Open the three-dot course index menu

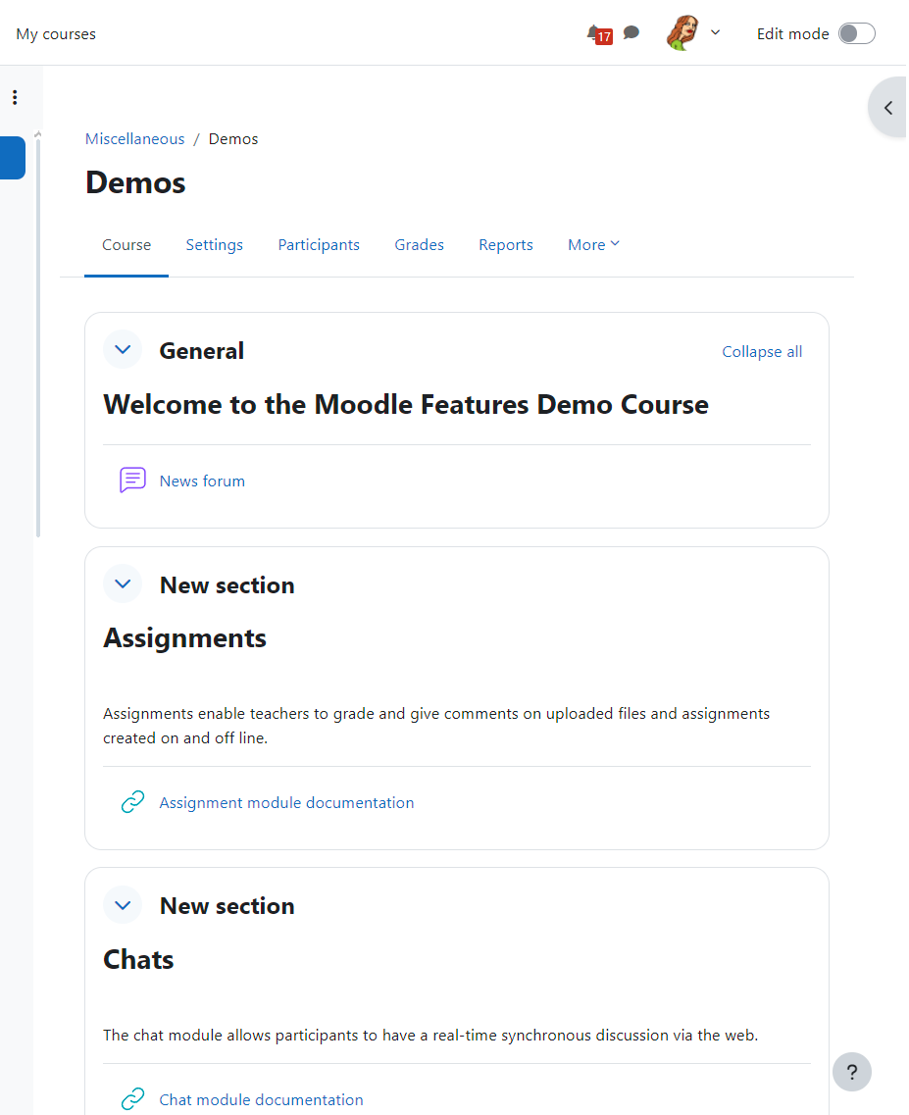click(15, 97)
